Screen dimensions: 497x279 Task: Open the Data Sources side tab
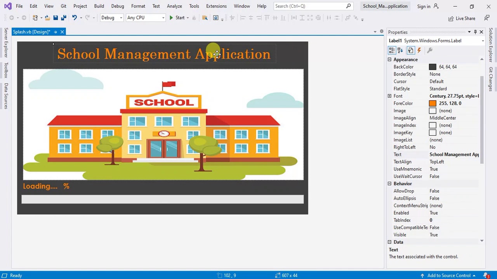[6, 96]
